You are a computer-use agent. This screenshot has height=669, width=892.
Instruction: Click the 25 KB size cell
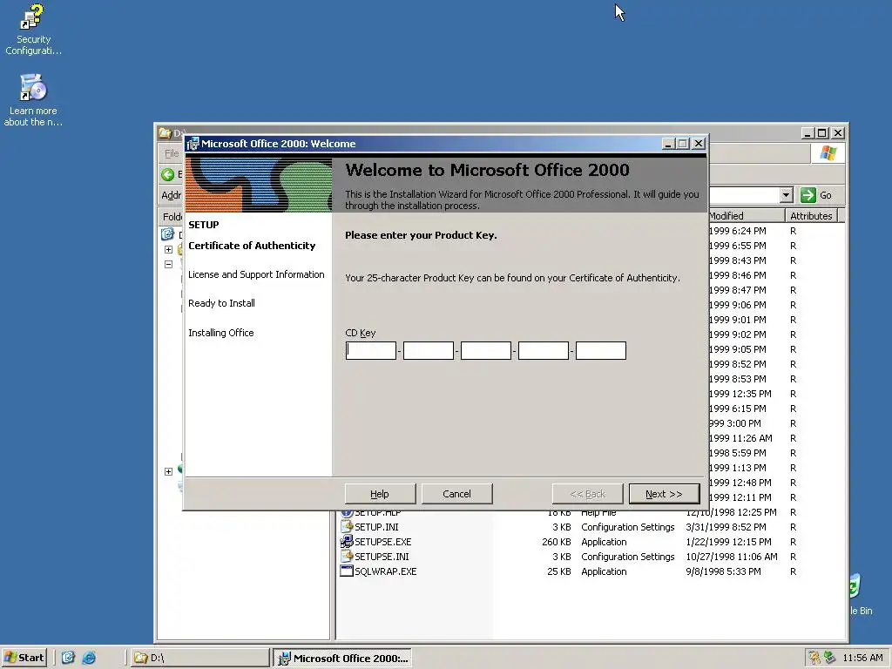(559, 571)
